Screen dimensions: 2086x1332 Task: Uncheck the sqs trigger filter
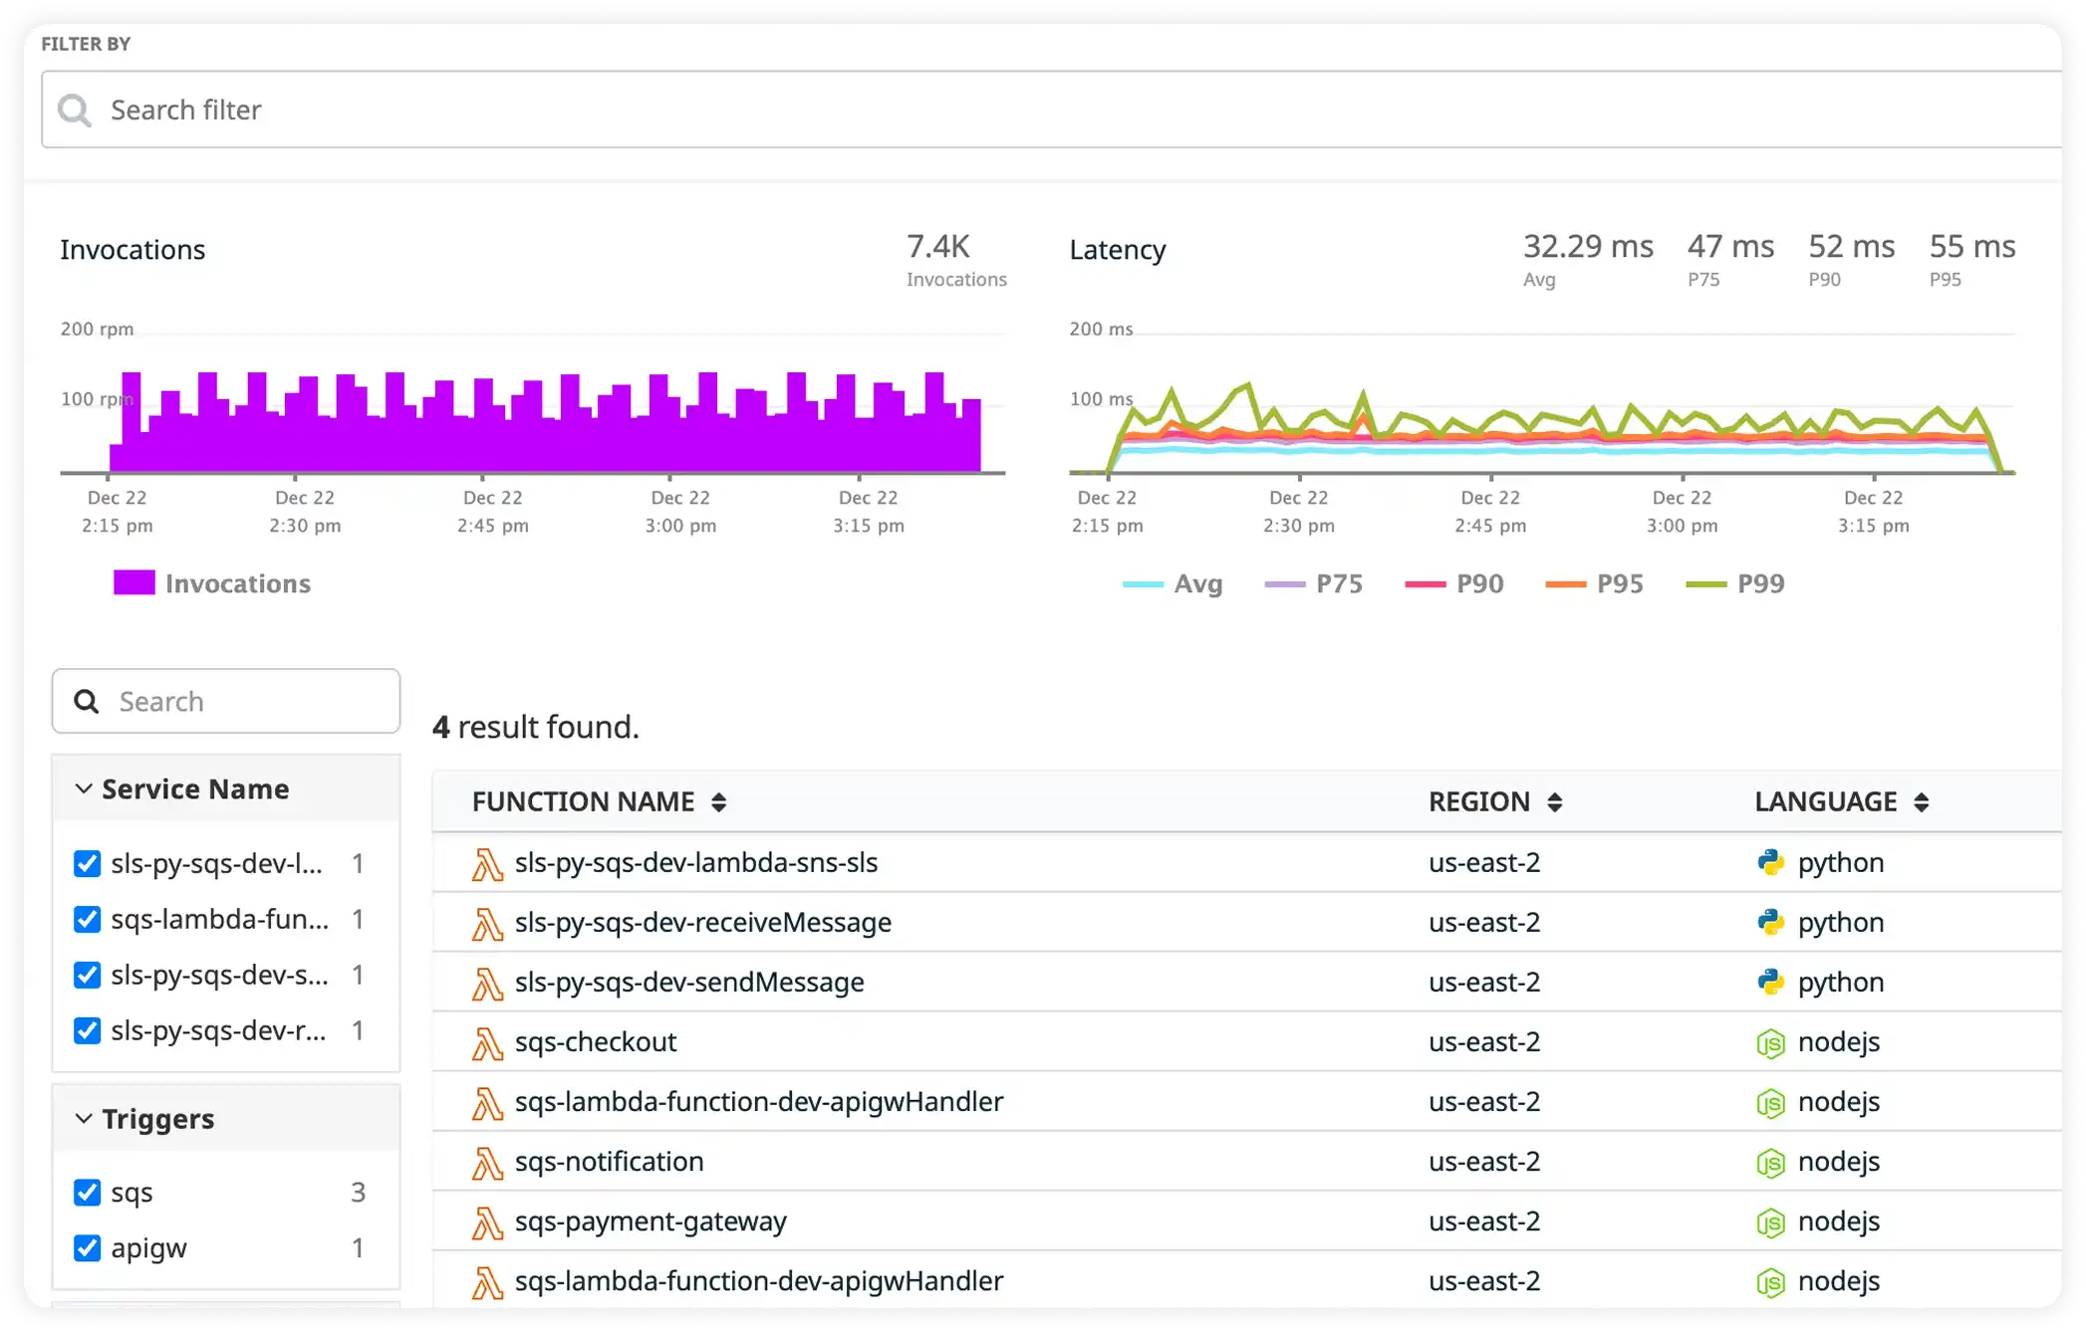(87, 1192)
